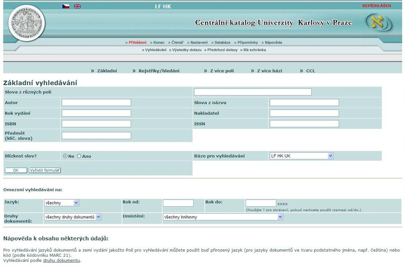Open 'Má schránka' in the submenu

[x=255, y=50]
